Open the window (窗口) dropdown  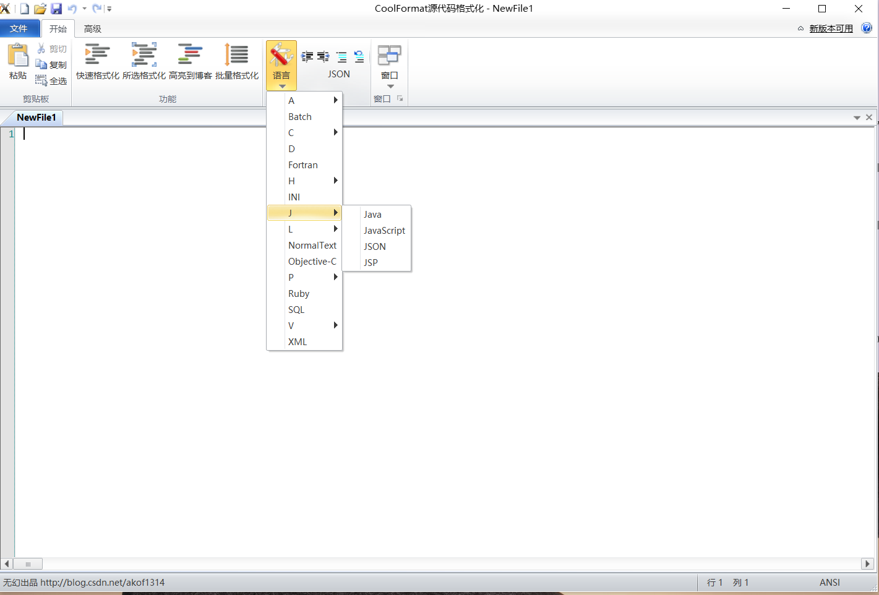[x=390, y=66]
